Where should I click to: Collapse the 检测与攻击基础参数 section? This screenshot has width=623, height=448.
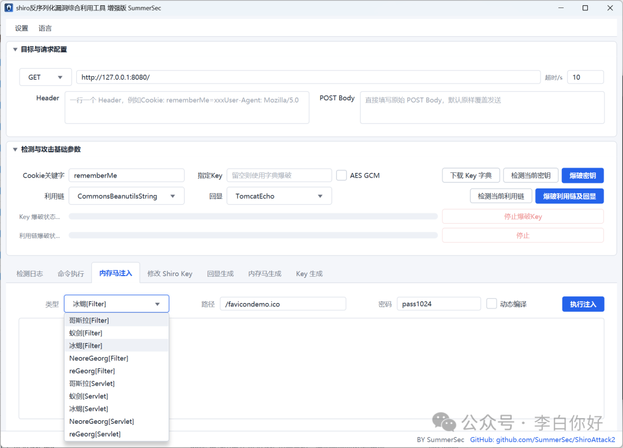click(x=15, y=149)
